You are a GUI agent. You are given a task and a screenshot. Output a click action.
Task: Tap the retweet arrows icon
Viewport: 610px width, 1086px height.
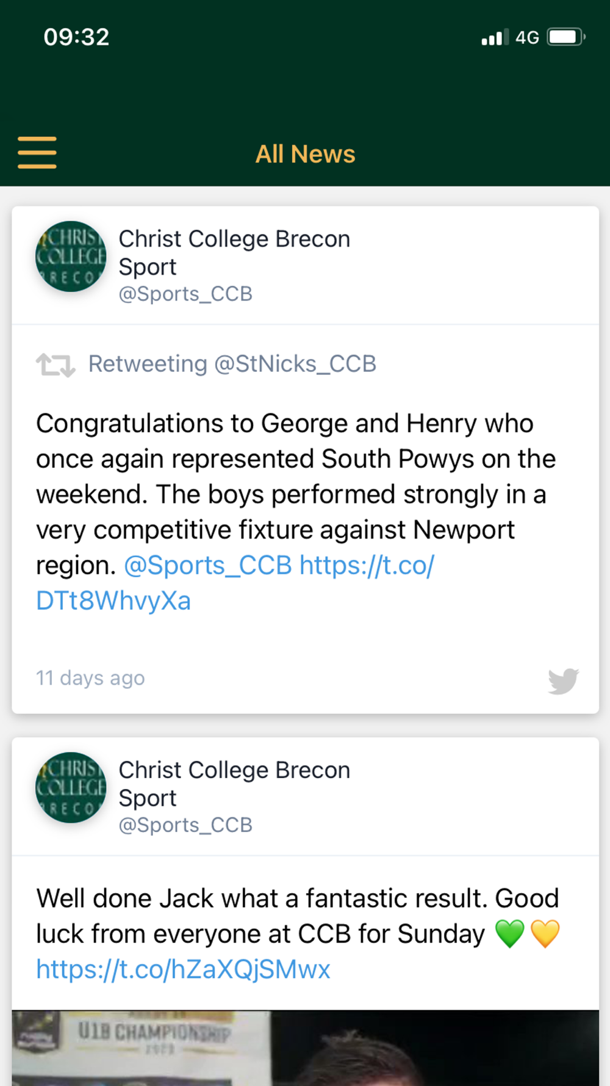click(56, 365)
